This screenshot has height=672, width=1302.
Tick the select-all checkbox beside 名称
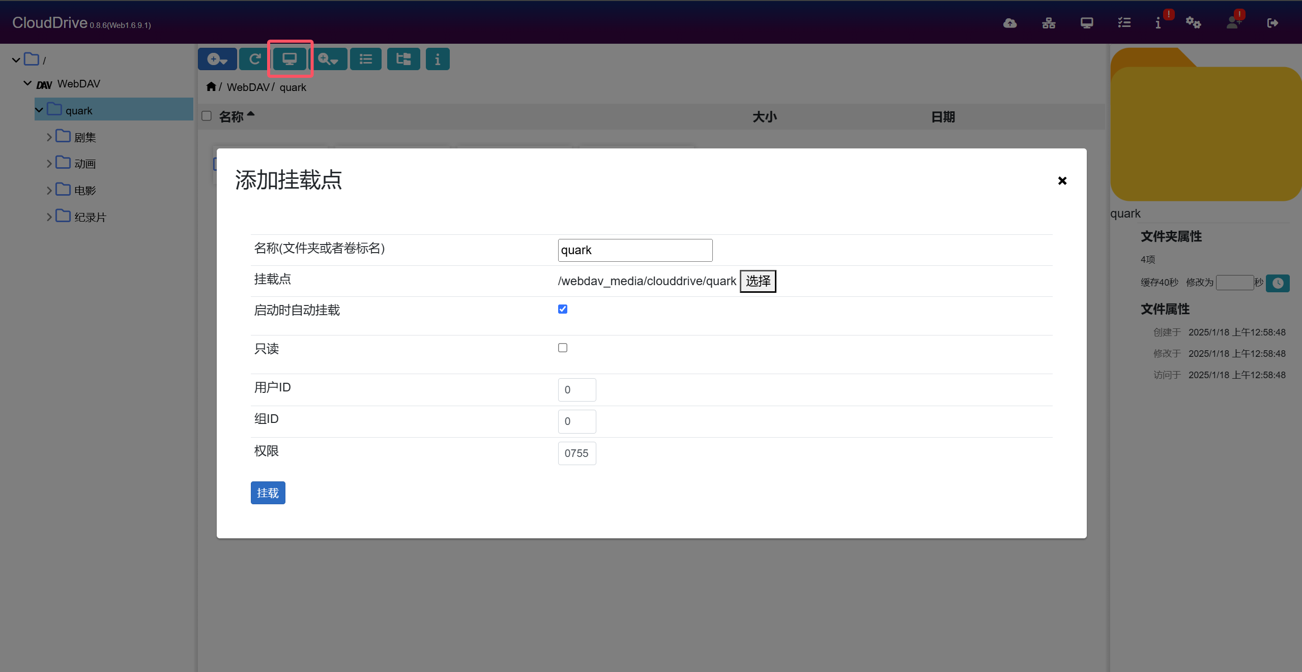[x=207, y=116]
